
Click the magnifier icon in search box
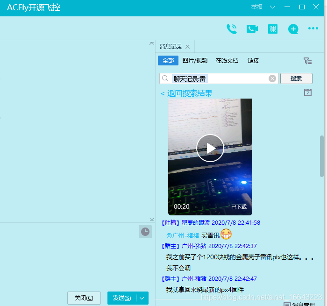pyautogui.click(x=165, y=78)
